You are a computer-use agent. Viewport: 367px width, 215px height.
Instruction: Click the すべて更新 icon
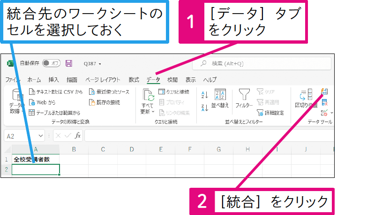tap(148, 95)
